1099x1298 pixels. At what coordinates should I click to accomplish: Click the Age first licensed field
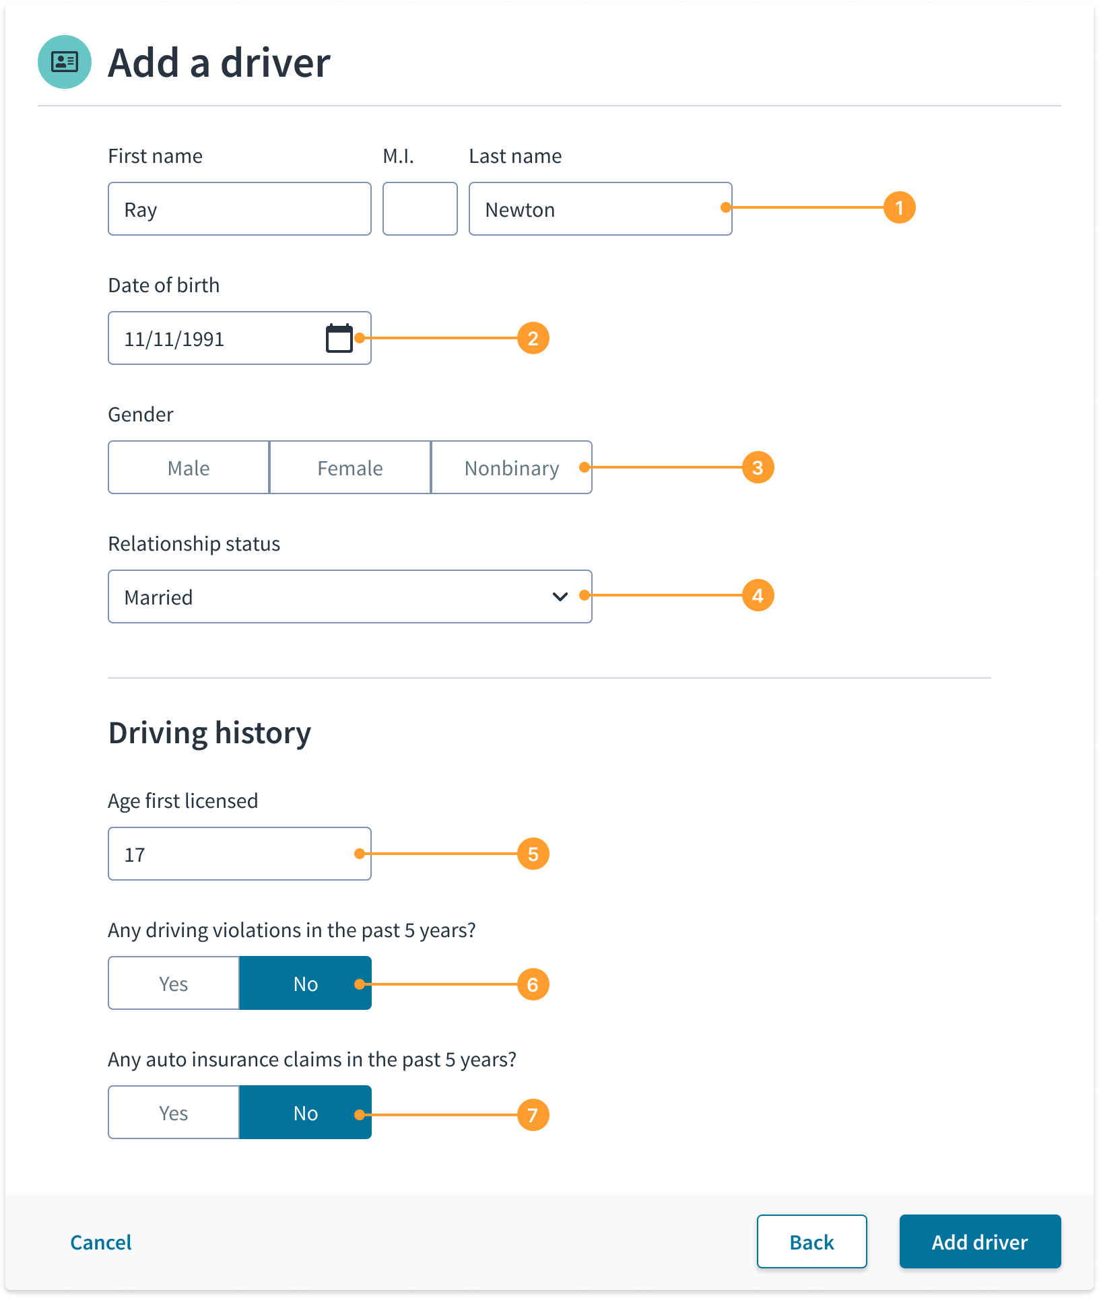[240, 854]
